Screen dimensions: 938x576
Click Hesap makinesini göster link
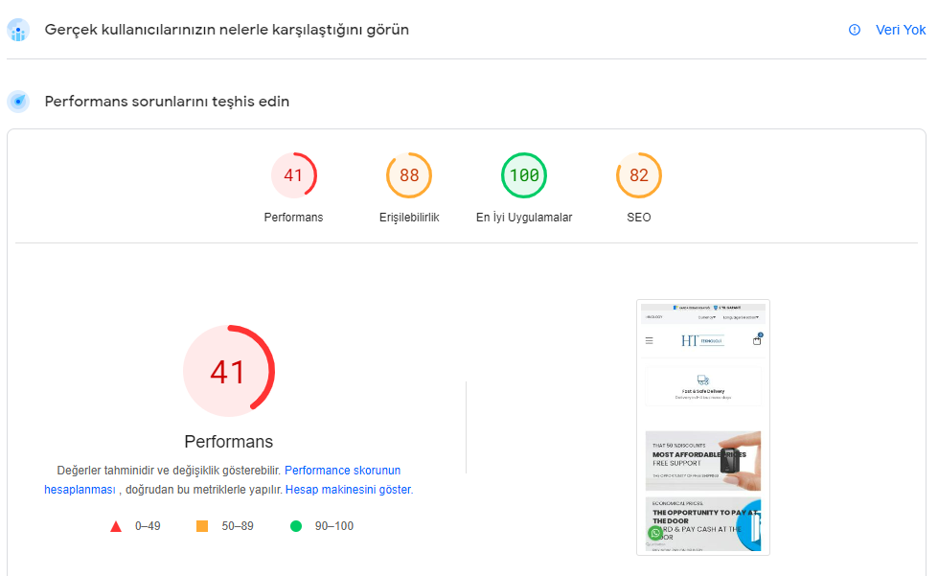(x=349, y=490)
